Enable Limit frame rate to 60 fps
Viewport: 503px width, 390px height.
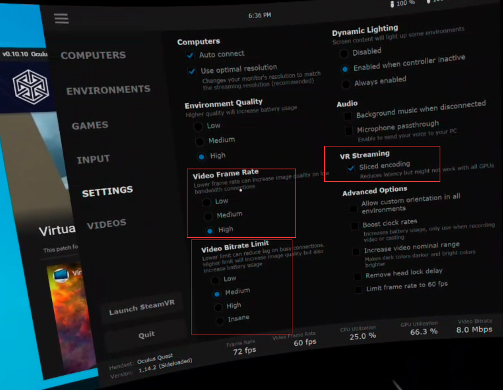[x=358, y=290]
